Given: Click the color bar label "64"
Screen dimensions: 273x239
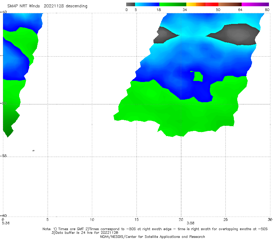Looking at the screenshot, I should click(240, 10).
